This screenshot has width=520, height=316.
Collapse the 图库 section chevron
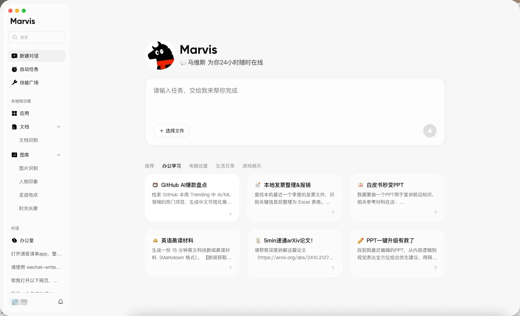[59, 155]
